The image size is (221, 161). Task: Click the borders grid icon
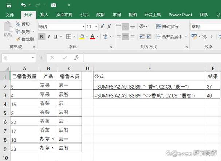[69, 37]
